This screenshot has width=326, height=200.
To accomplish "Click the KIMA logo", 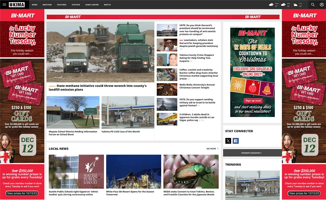I will tap(17, 4).
